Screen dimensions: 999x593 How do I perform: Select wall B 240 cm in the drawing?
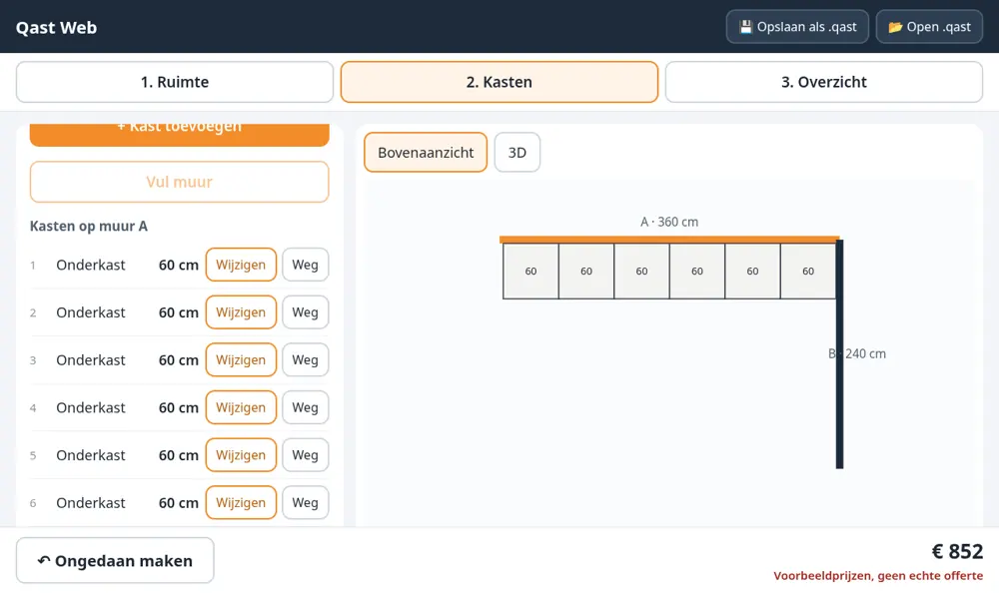(840, 353)
